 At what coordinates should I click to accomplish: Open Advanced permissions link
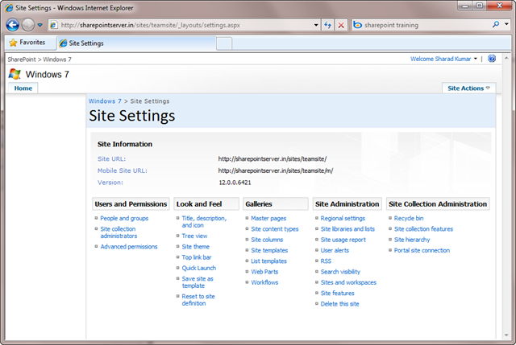129,247
